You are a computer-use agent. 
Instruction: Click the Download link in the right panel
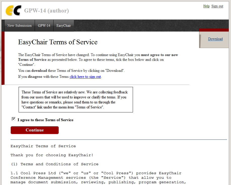click(215, 39)
